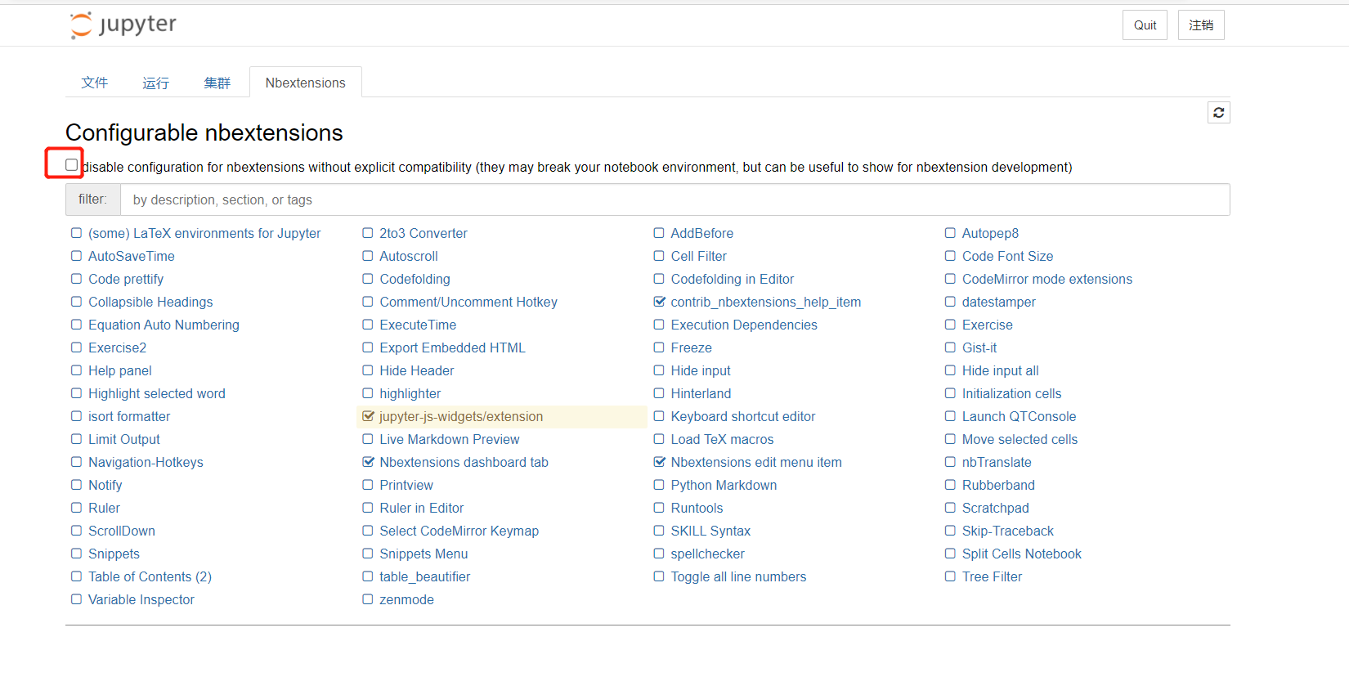Open the isort formatter link
This screenshot has height=677, width=1349.
click(129, 416)
